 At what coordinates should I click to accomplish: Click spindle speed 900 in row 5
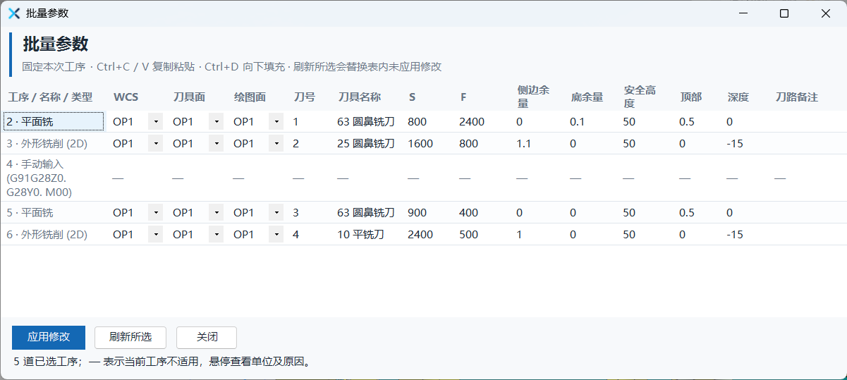click(x=418, y=212)
